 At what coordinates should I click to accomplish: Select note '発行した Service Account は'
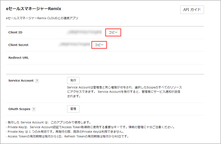[x=49, y=122]
